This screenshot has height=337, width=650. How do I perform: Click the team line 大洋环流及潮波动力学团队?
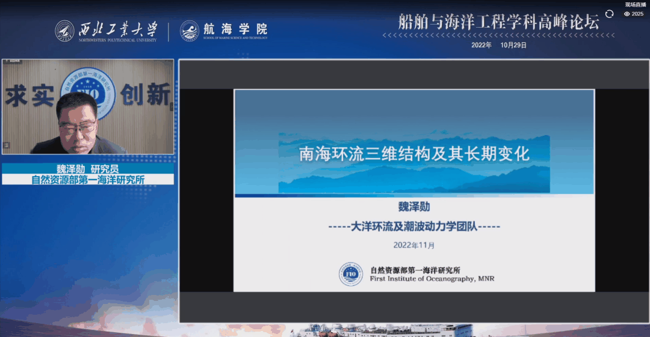(x=413, y=226)
